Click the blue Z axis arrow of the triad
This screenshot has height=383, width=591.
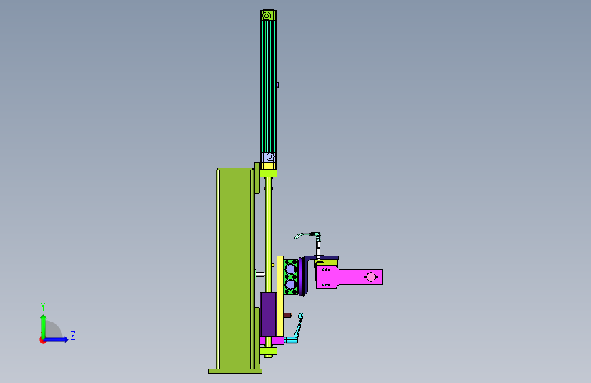point(57,339)
